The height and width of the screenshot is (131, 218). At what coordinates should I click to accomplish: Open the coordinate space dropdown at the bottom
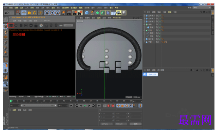[x=107, y=124]
